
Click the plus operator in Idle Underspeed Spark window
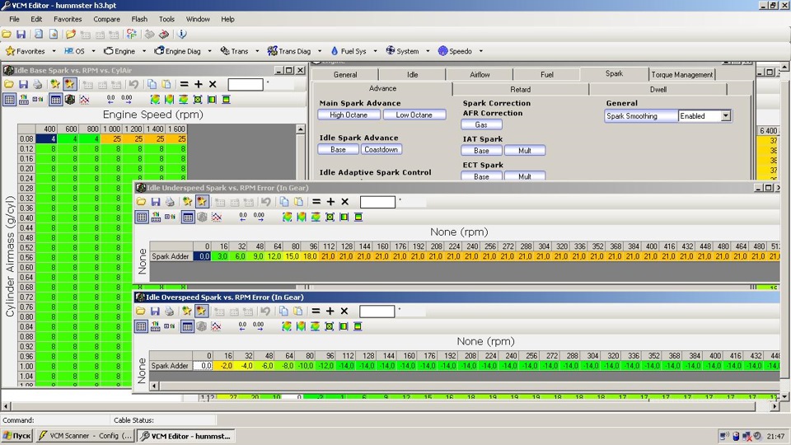click(x=330, y=201)
